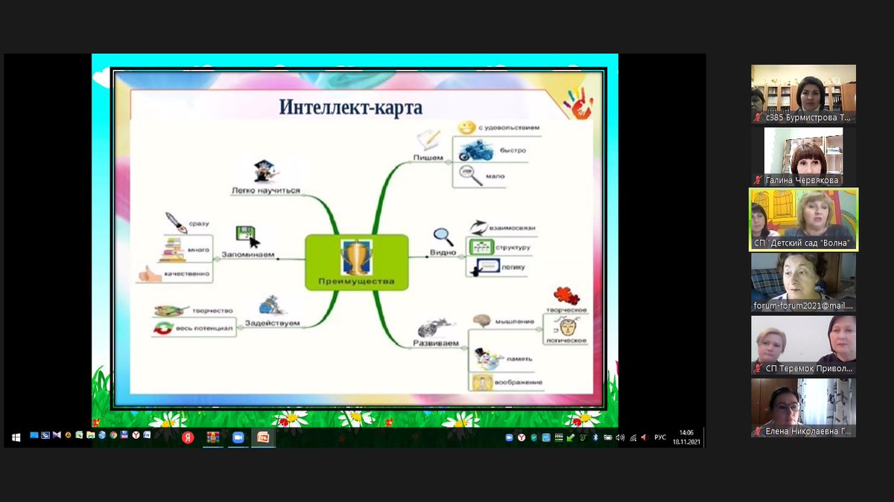
Task: Click the green arrow tray icon
Action: point(571,437)
